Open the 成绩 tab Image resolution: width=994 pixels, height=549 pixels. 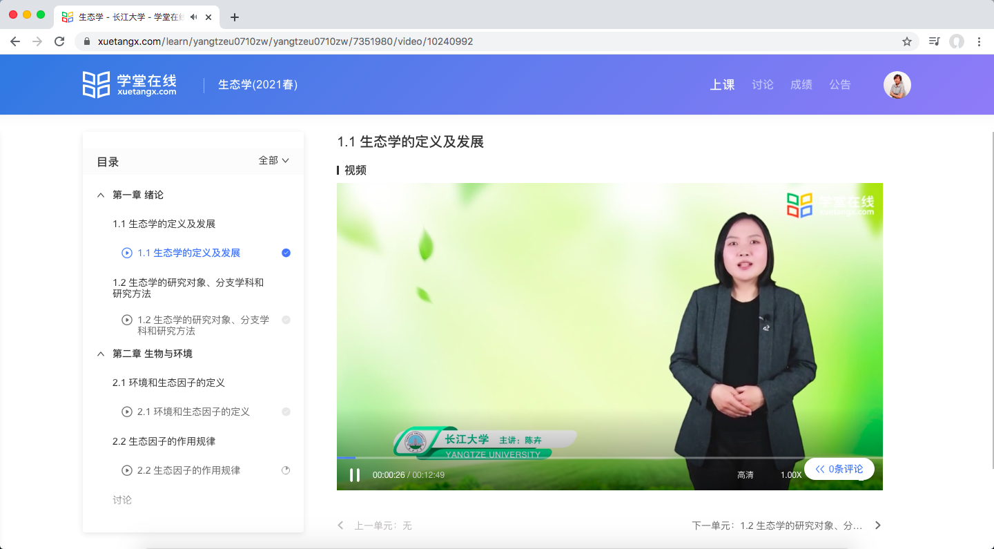801,85
